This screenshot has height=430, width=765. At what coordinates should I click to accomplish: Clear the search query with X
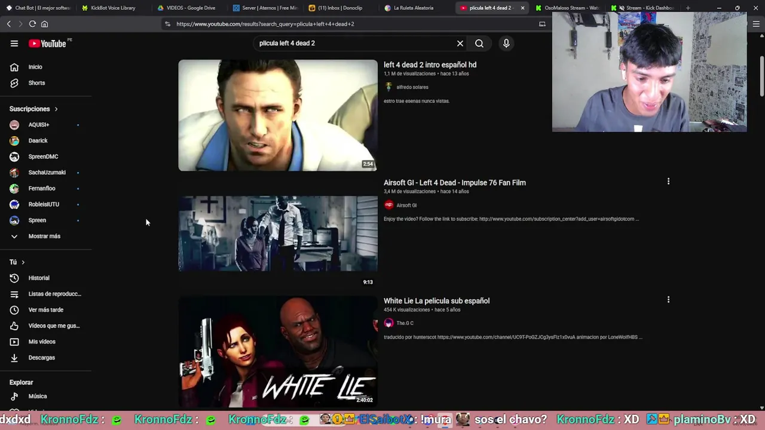pyautogui.click(x=460, y=43)
